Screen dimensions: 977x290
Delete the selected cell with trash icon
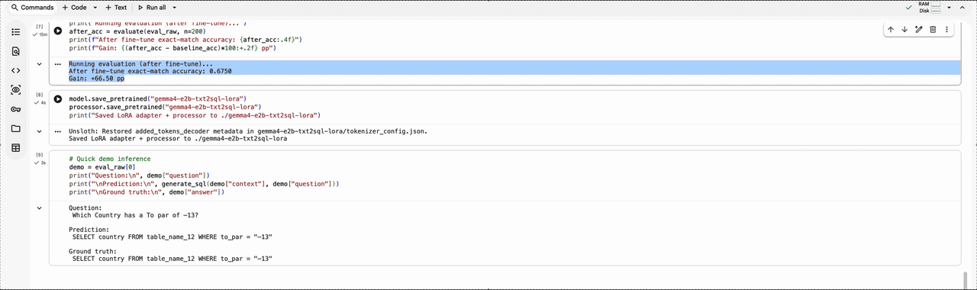(933, 30)
